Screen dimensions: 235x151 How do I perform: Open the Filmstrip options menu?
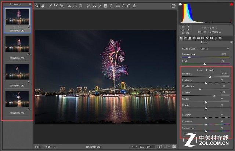[30, 4]
